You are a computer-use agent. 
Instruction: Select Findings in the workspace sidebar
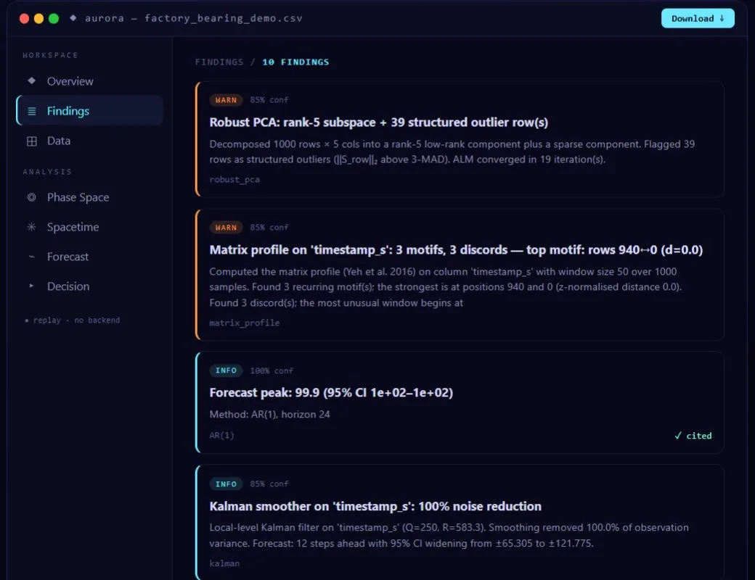coord(89,111)
